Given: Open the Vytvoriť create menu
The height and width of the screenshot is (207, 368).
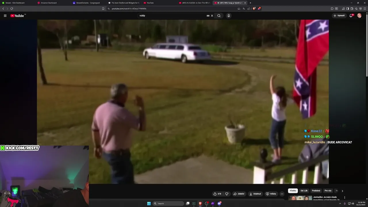Looking at the screenshot, I should pos(339,16).
